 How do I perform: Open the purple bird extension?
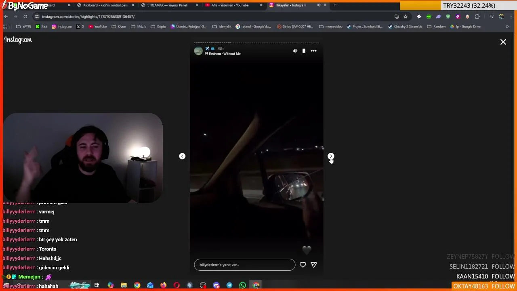(438, 17)
